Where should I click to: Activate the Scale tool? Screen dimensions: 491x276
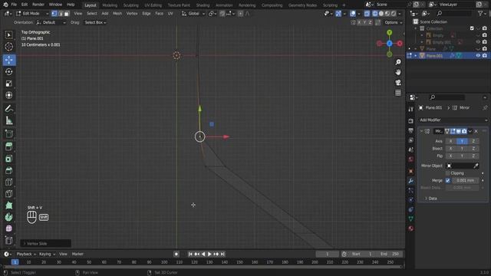[8, 84]
